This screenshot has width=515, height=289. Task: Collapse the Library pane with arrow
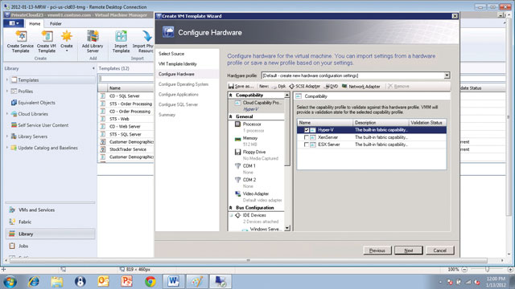[x=93, y=68]
